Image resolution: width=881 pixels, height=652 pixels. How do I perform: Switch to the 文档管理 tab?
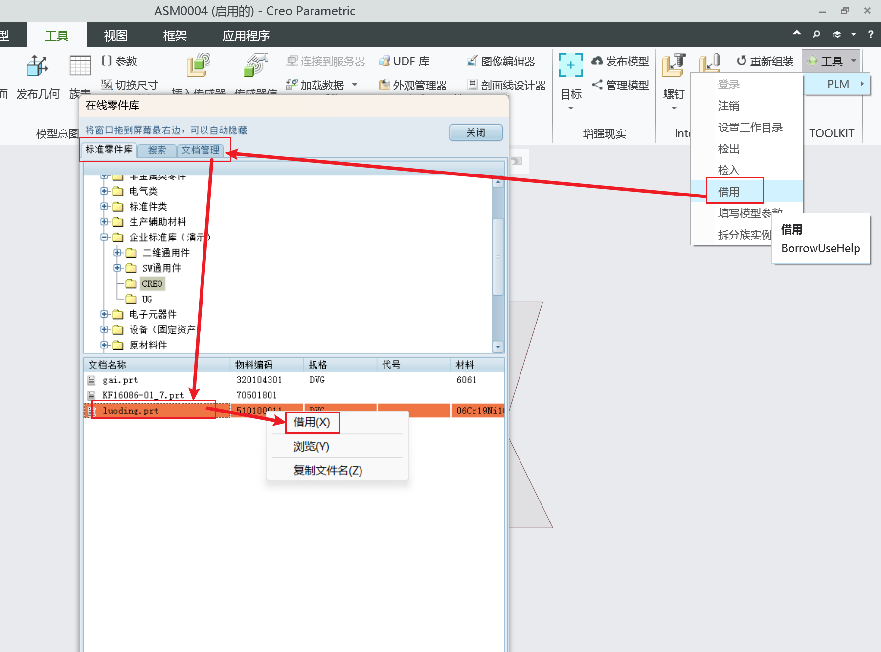(200, 150)
